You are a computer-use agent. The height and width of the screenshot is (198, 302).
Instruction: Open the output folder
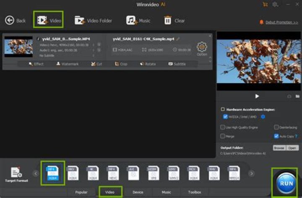click(292, 148)
